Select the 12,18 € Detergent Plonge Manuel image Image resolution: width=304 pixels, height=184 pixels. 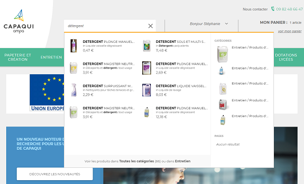(x=147, y=112)
